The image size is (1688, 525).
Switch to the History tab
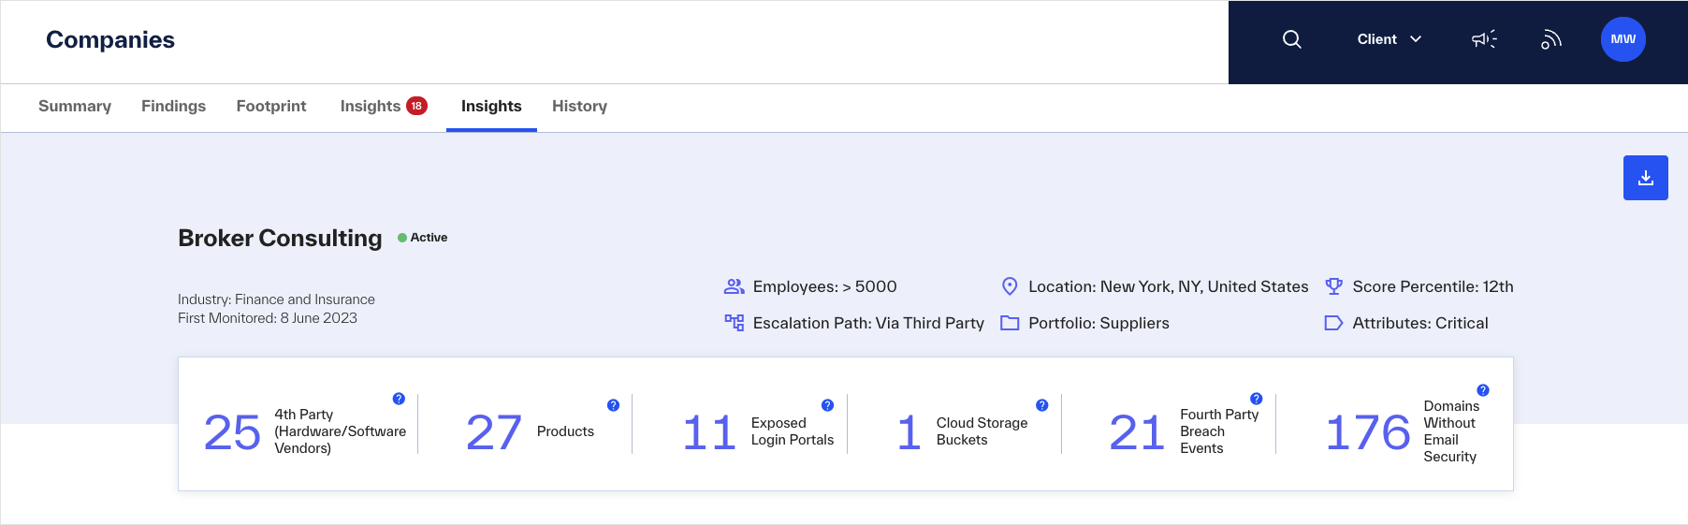(579, 107)
